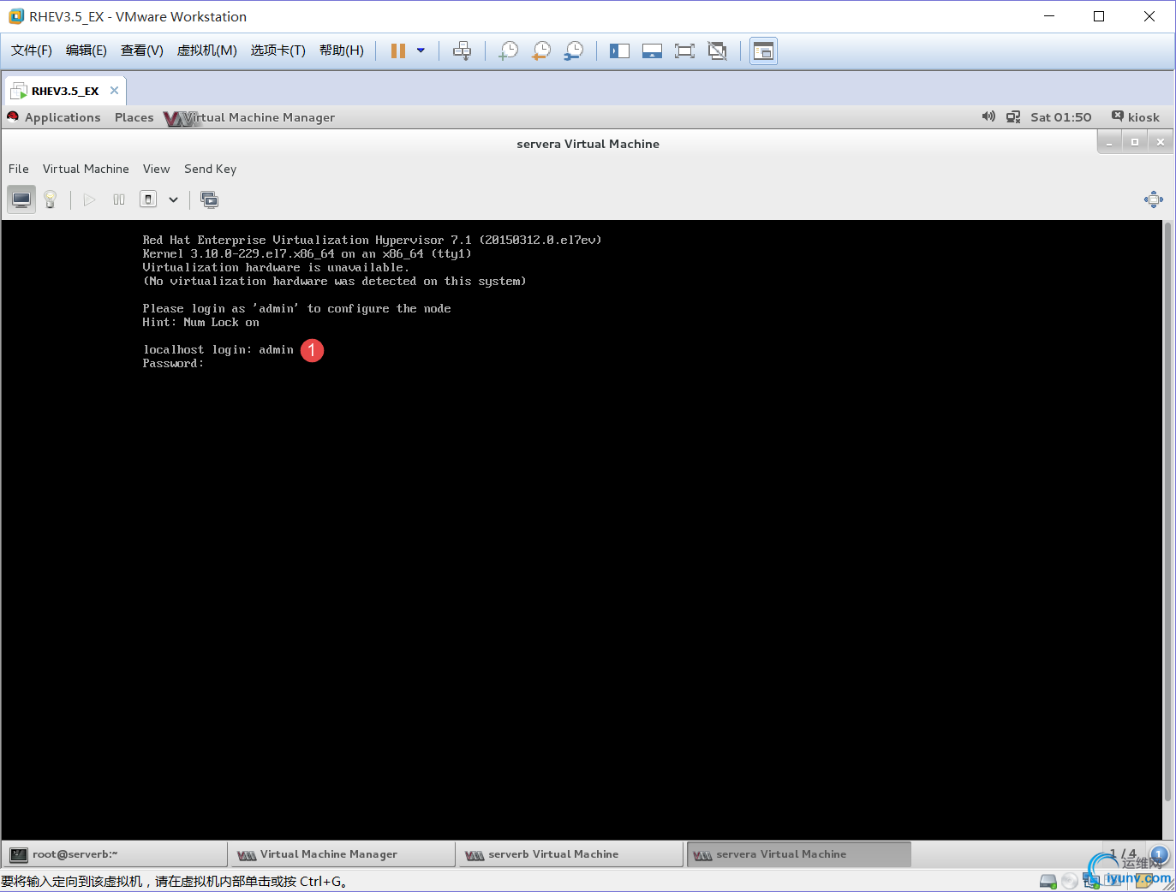Click the CD/DVD drive status icon
This screenshot has width=1176, height=892.
pyautogui.click(x=1070, y=881)
